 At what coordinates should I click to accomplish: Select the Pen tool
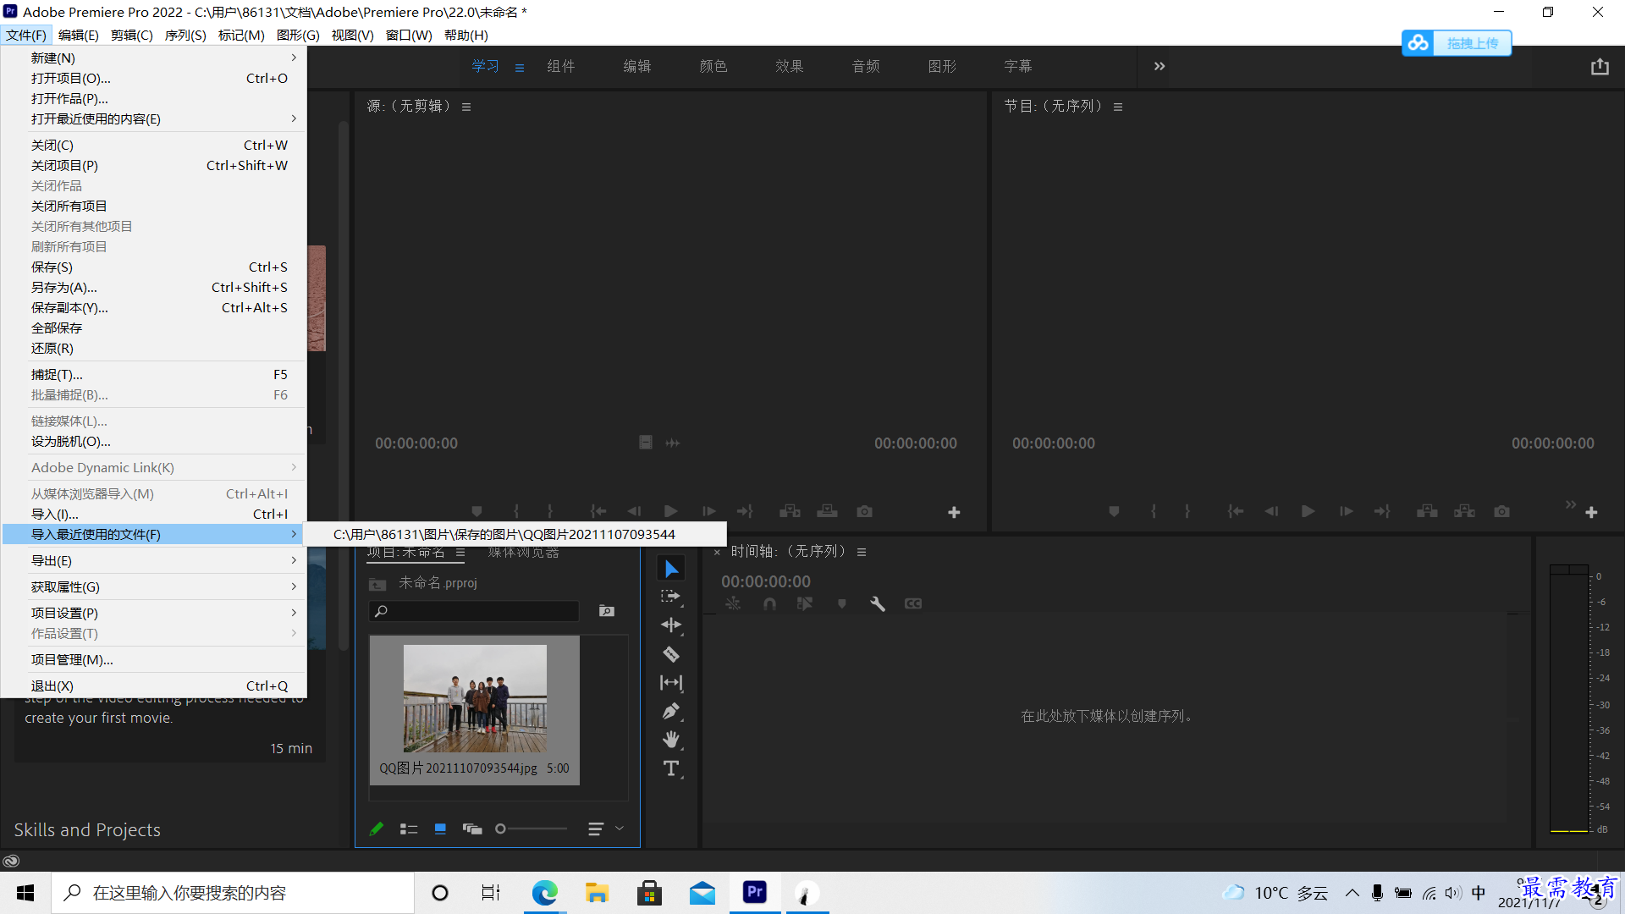point(671,712)
